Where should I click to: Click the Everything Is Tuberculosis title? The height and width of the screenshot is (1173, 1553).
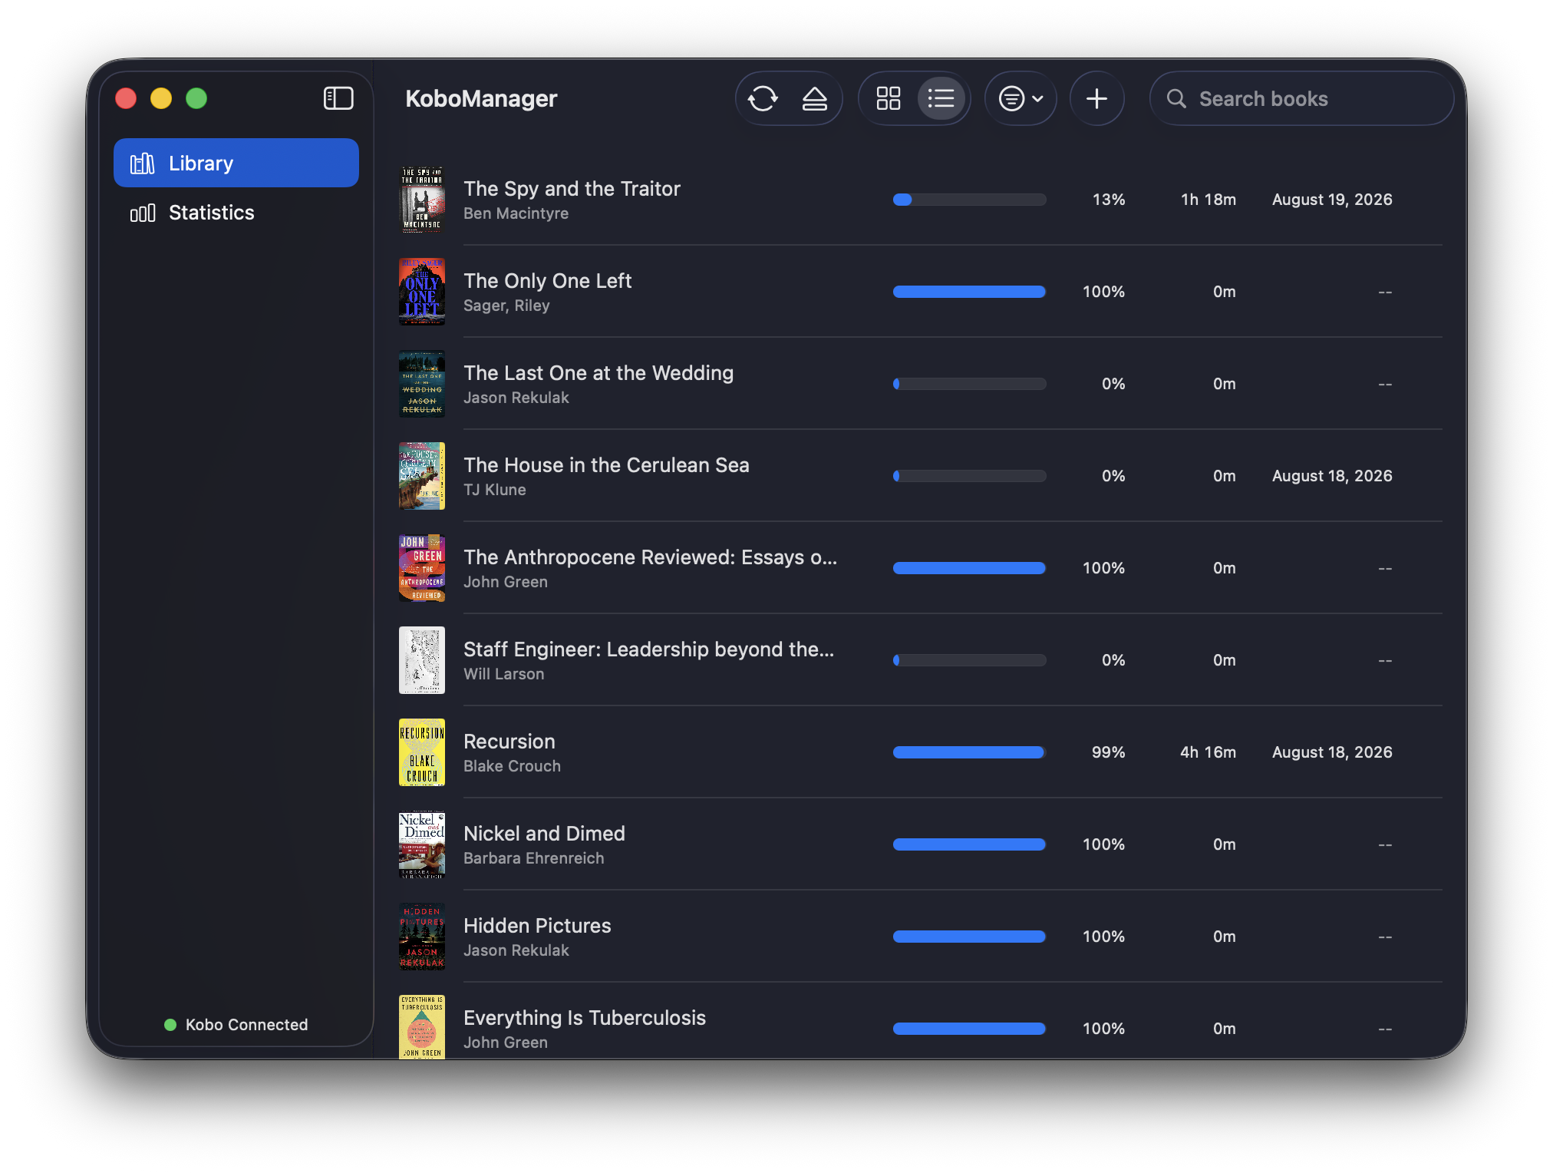[x=585, y=1018]
